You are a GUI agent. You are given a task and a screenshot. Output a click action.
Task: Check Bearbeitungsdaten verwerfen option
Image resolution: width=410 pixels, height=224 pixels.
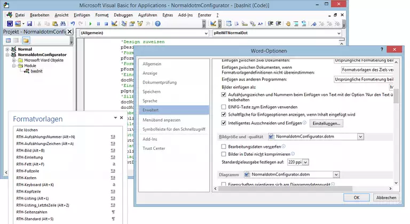224,146
